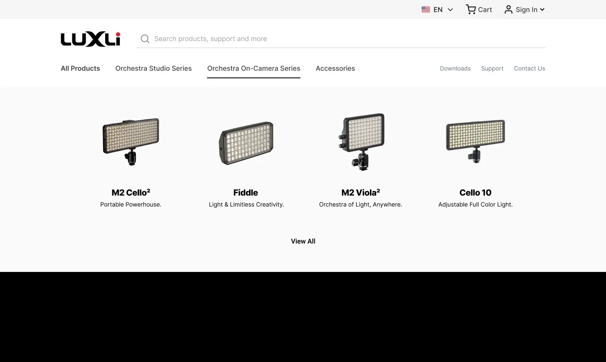Click the search magnifier icon
This screenshot has height=362, width=606.
(145, 39)
